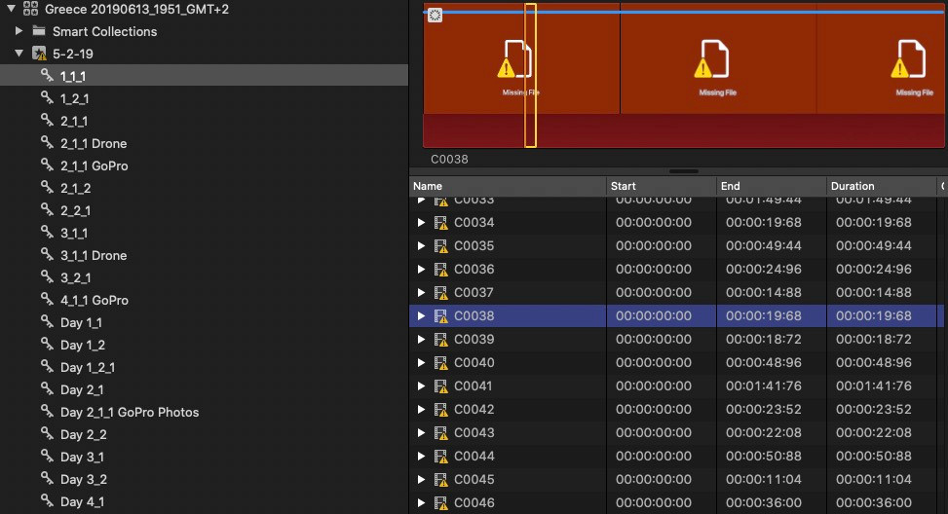Click the key icon beside 2_1_1 Drone
This screenshot has width=948, height=514.
(x=47, y=142)
